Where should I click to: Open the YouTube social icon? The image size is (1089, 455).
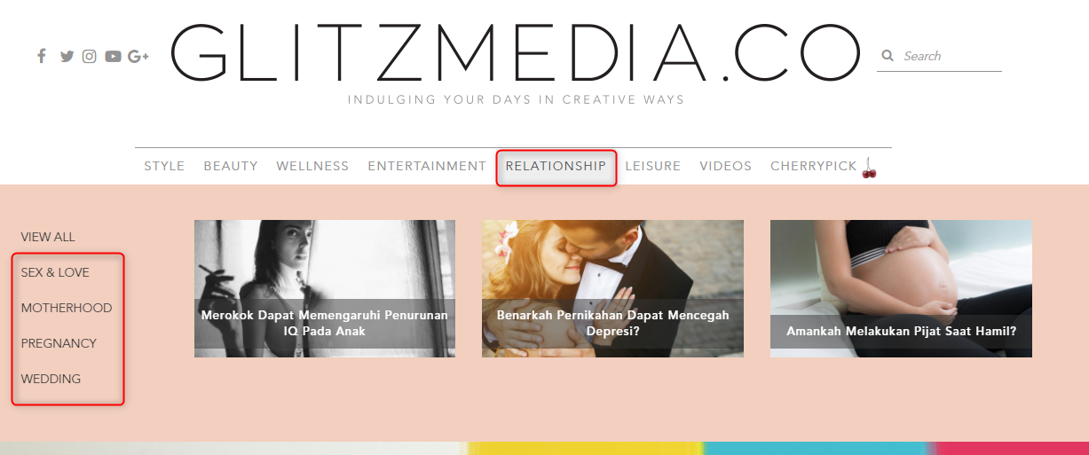(x=113, y=56)
